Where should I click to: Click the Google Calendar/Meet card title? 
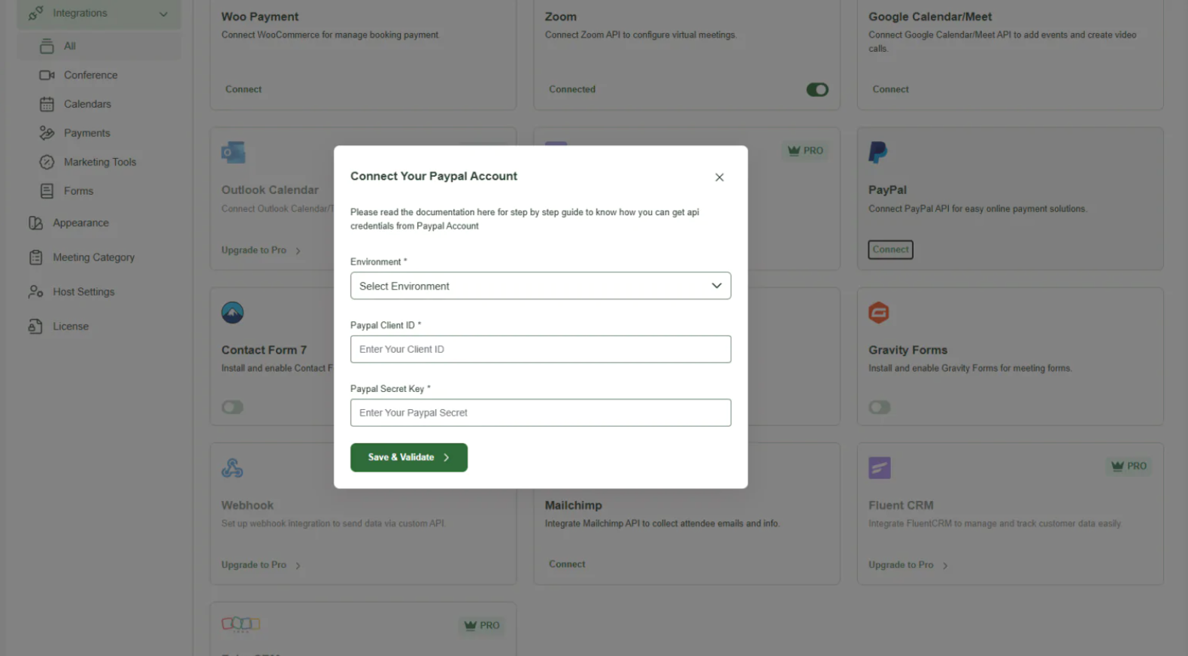pos(930,17)
